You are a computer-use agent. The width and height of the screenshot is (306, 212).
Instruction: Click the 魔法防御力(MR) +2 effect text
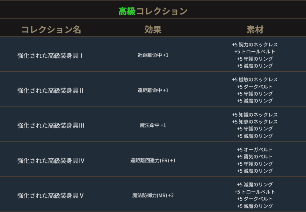[x=153, y=195]
